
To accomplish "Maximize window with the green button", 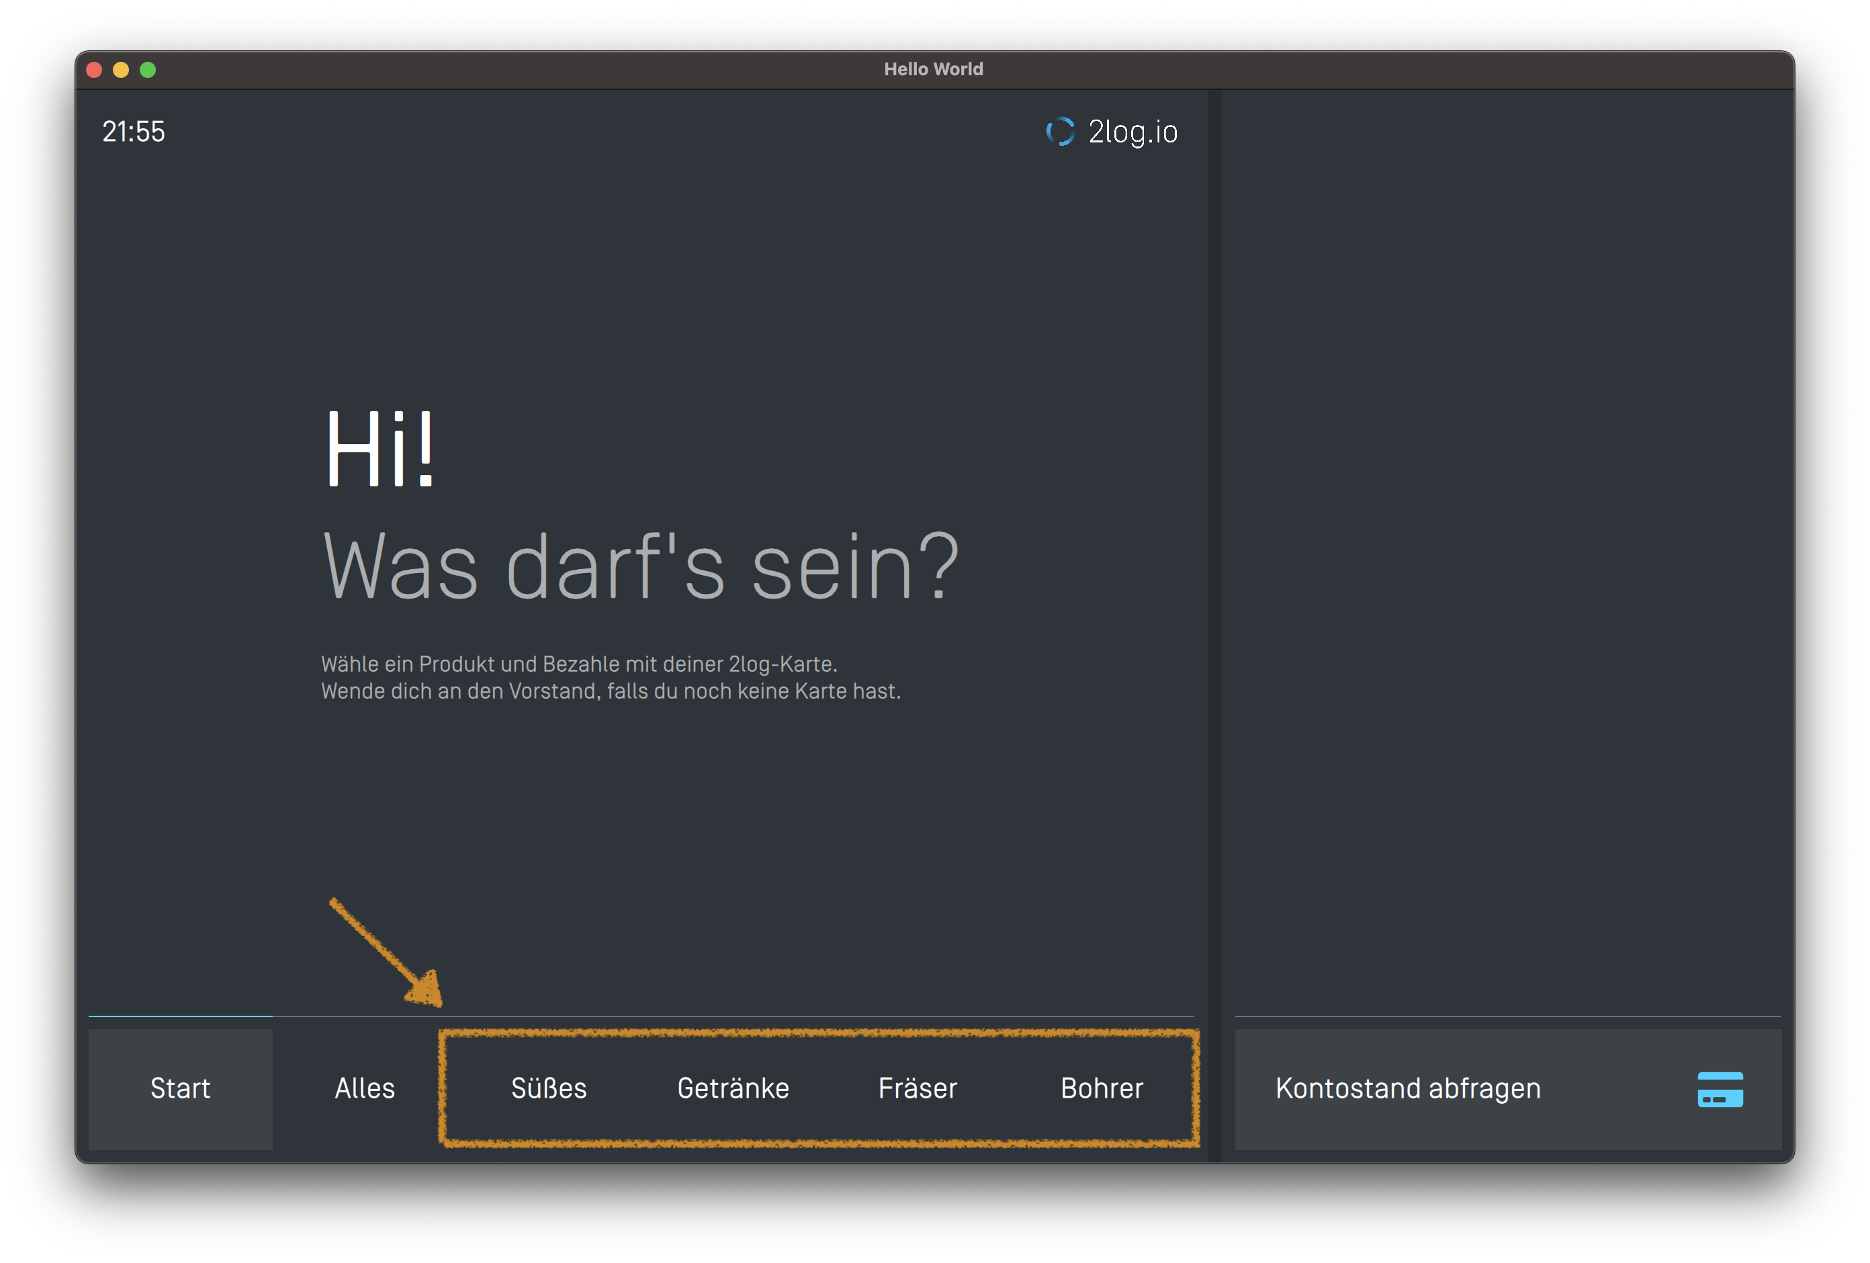I will pos(148,70).
